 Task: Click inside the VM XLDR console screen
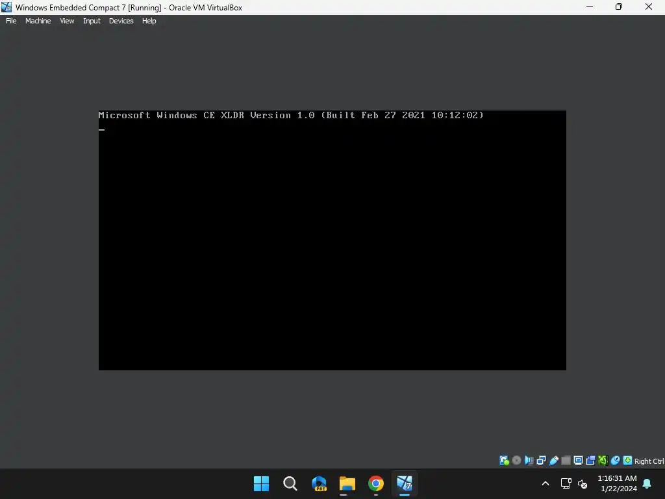[332, 240]
